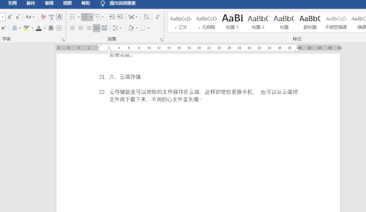Screen dimensions: 366x212
Task: Click the lightbulb Tell Me icon
Action: (x=103, y=3)
